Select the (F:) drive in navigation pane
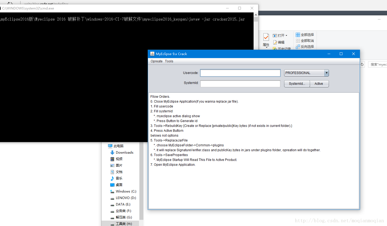The image size is (387, 226). [123, 211]
